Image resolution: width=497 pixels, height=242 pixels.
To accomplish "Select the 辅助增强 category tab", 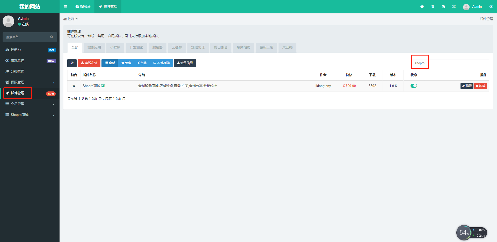I will (244, 48).
